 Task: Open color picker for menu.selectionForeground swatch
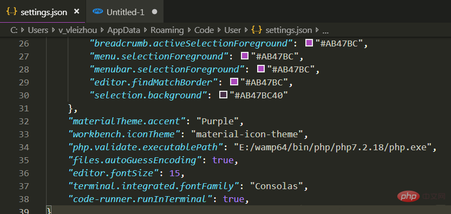coord(245,56)
